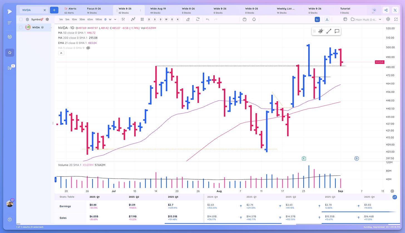Toggle the circled W quick button
Screen dimensions: 405x233
166,19
